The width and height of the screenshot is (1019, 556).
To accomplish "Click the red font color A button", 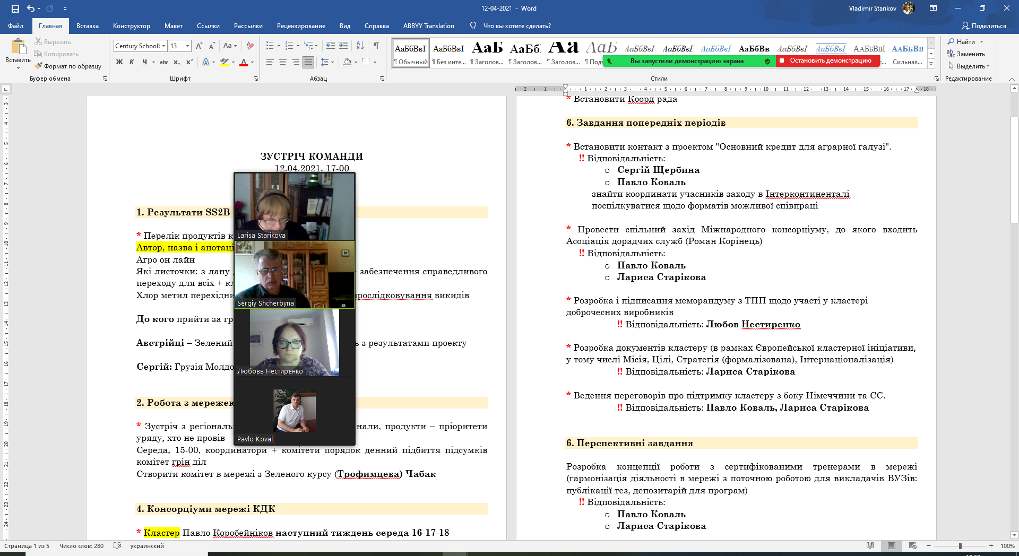I will click(x=244, y=62).
